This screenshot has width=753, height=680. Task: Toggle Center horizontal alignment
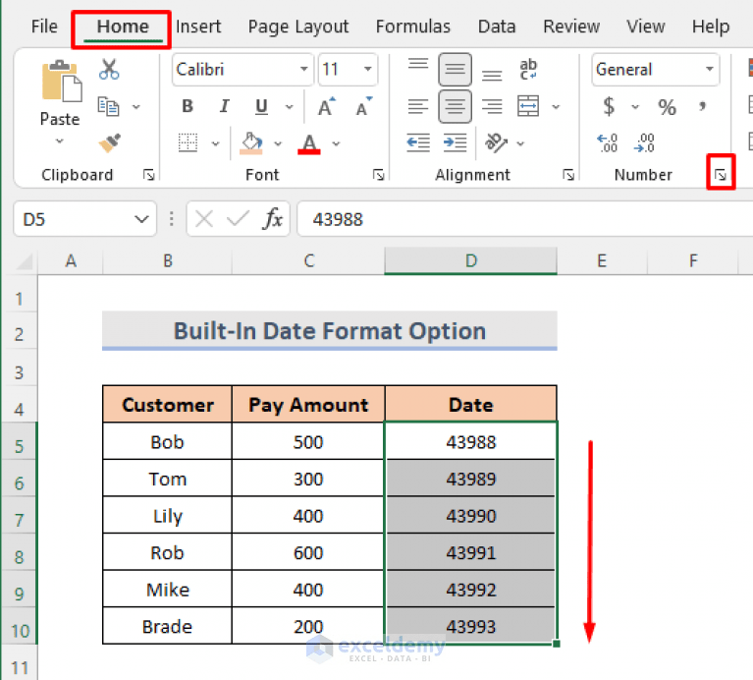point(455,106)
